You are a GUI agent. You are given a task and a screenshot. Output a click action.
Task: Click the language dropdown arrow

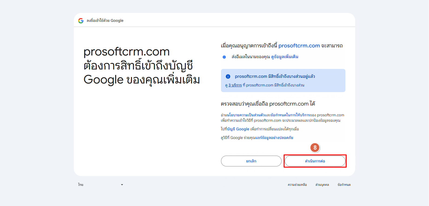pyautogui.click(x=122, y=185)
